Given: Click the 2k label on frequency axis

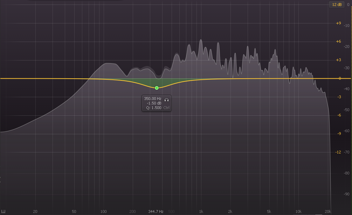Looking at the screenshot, I should point(230,212).
